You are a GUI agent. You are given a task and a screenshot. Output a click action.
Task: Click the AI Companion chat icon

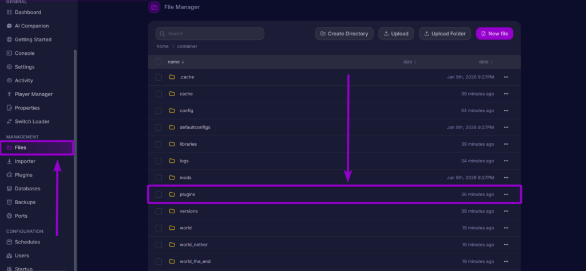9,26
